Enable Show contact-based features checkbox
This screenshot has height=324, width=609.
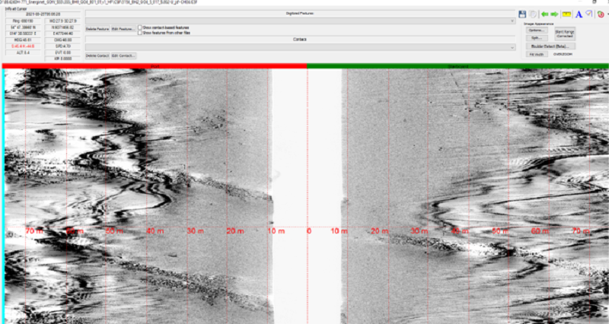pos(140,27)
